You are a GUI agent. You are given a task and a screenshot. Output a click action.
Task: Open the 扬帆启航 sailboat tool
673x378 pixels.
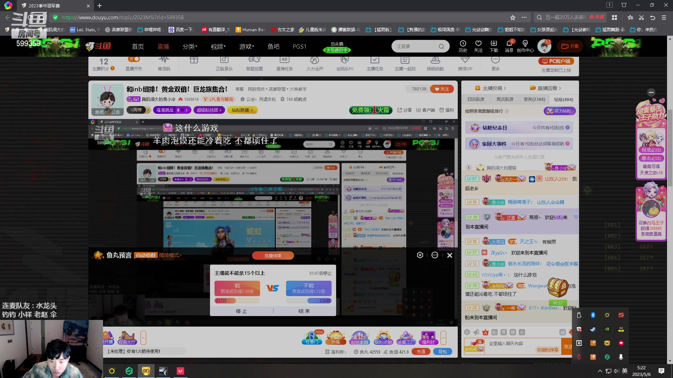tap(435, 64)
